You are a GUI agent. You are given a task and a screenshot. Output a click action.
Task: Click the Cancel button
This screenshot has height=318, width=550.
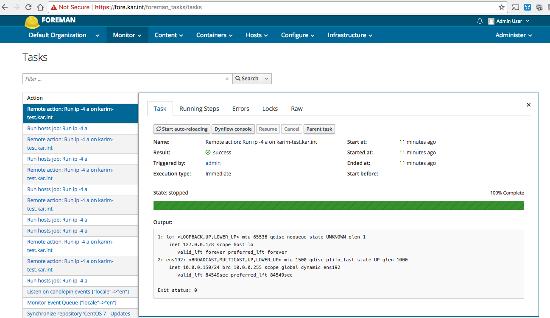292,129
